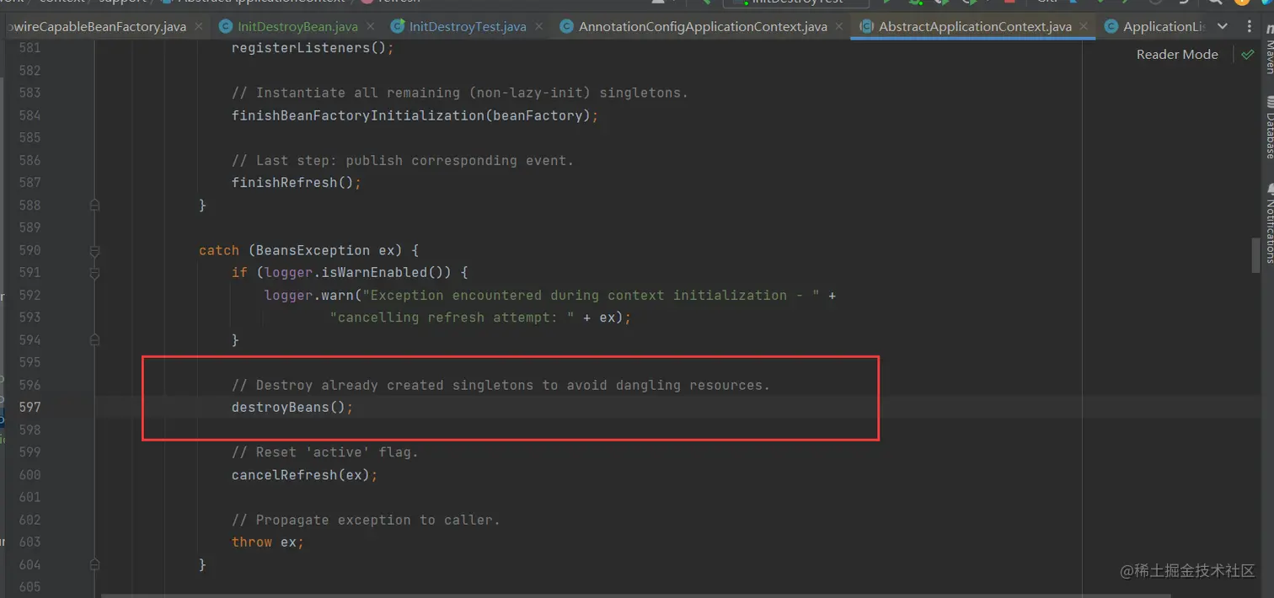Click the catch keyword on line 590

219,250
